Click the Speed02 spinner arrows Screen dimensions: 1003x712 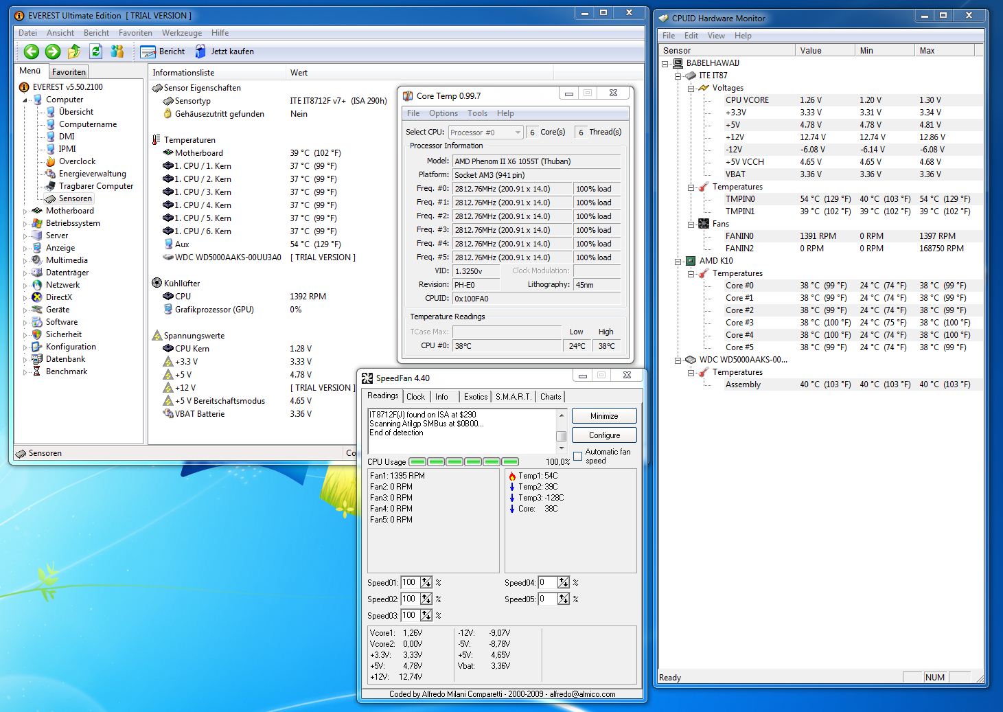pos(426,599)
